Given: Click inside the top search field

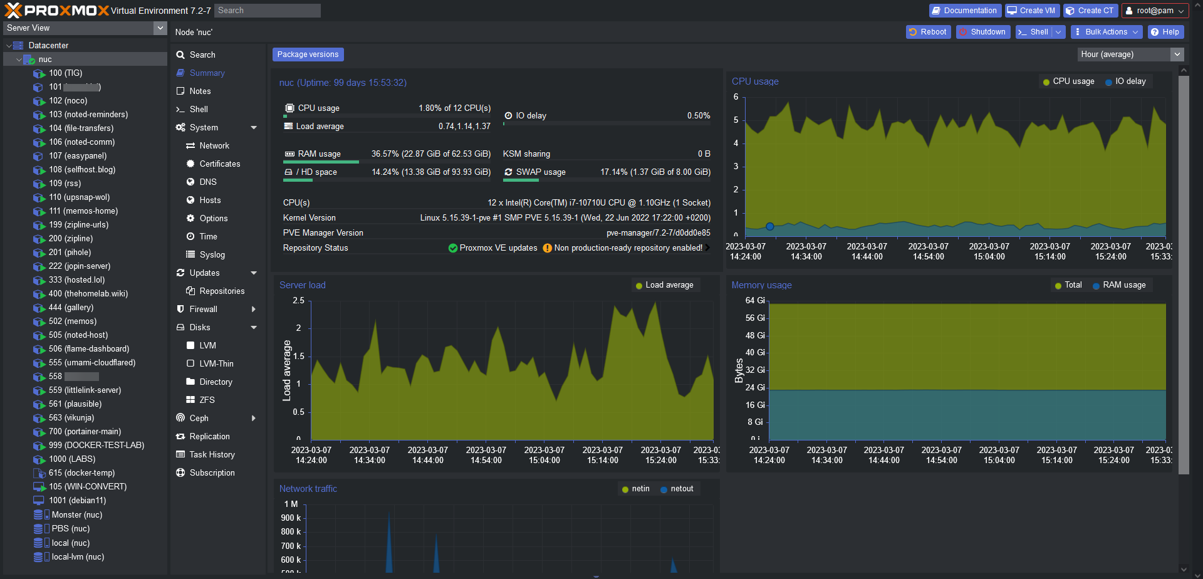Looking at the screenshot, I should (267, 10).
